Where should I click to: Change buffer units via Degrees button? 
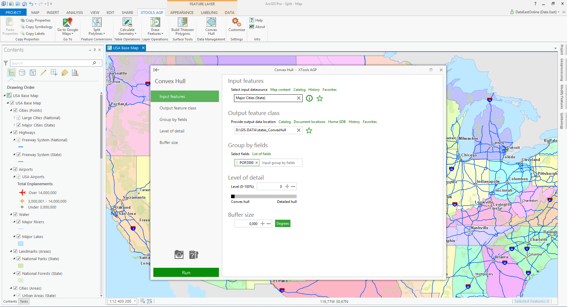[283, 224]
